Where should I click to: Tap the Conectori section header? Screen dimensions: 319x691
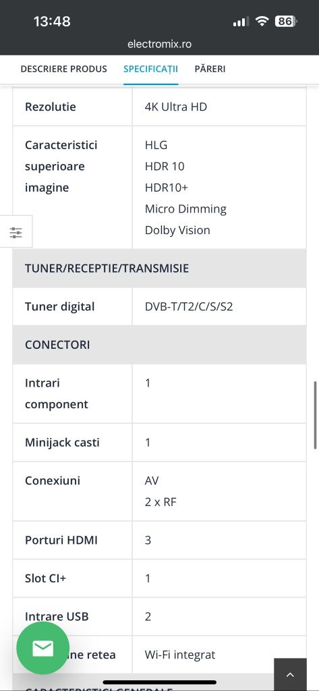159,345
